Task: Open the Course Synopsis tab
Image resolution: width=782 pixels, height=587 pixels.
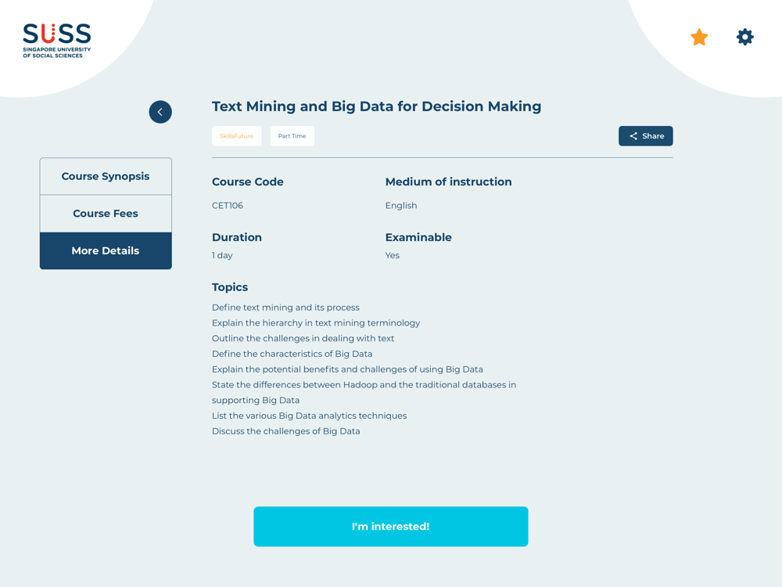Action: (106, 176)
